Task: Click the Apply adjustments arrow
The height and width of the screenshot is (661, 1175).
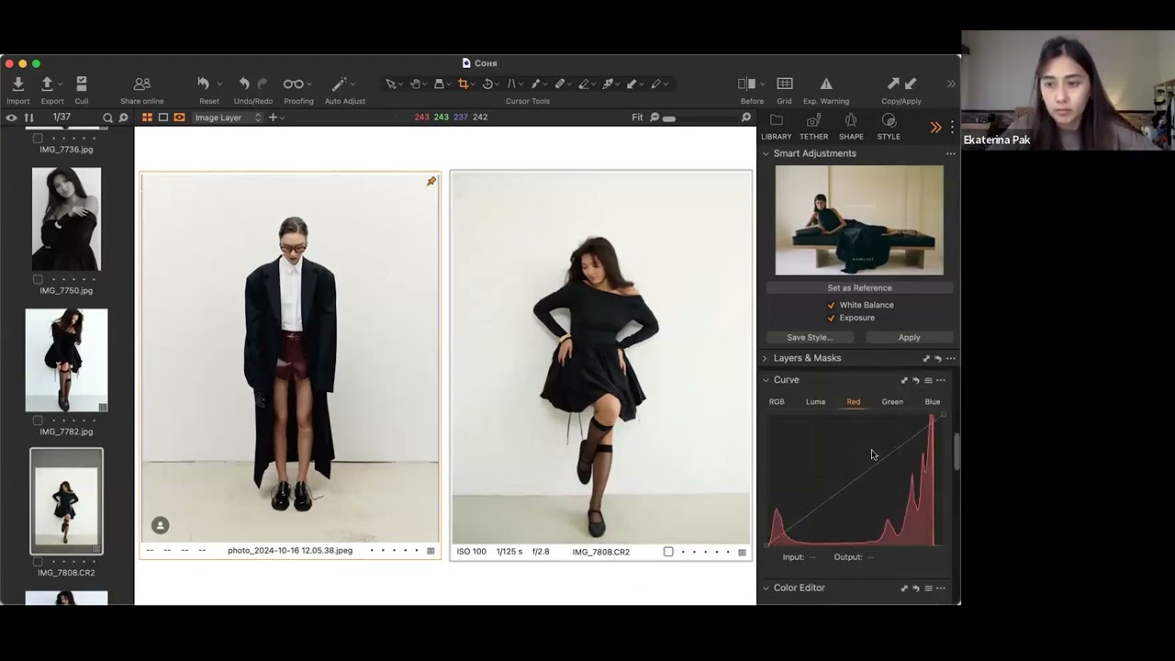Action: pos(911,84)
